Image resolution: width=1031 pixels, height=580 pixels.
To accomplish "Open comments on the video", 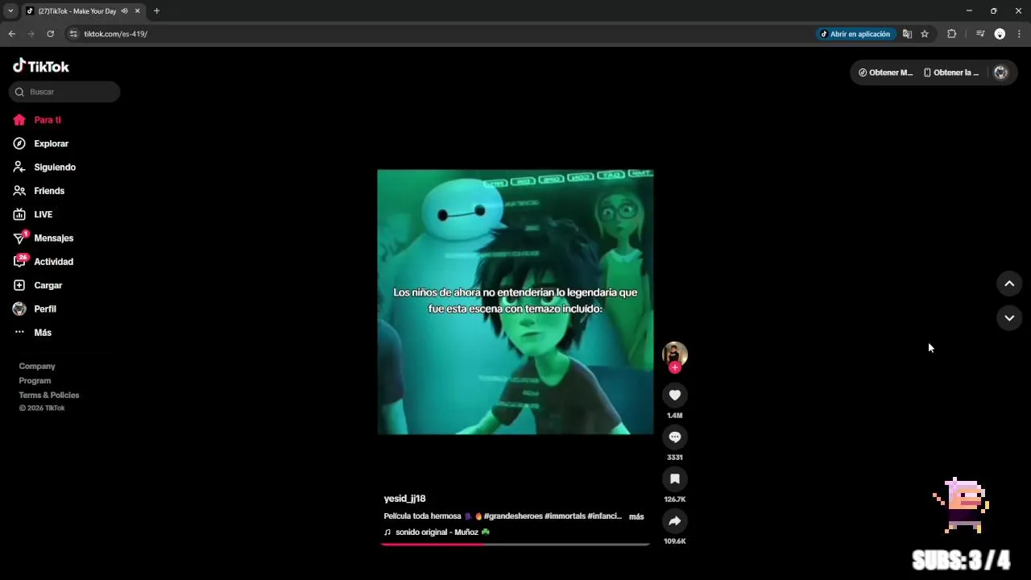I will click(x=675, y=437).
